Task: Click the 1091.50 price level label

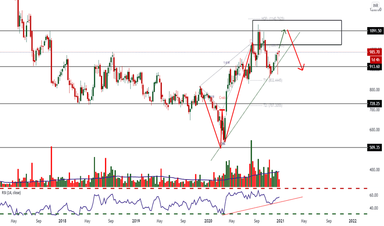Action: [x=375, y=31]
